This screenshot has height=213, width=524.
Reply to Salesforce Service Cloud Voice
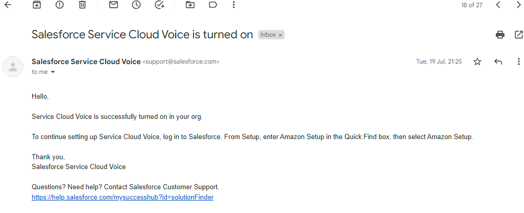[x=498, y=62]
